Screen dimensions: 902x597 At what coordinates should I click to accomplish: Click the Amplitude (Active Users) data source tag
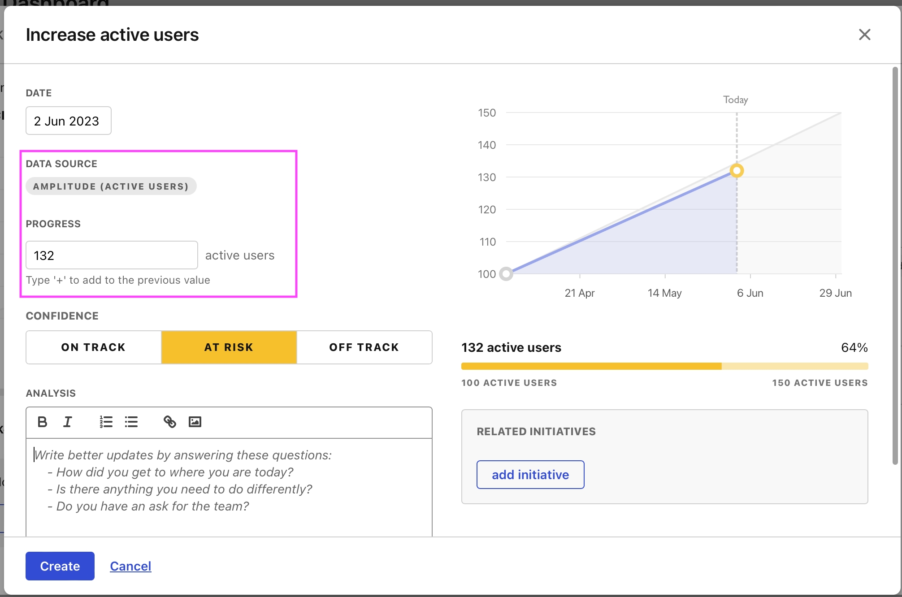click(111, 186)
